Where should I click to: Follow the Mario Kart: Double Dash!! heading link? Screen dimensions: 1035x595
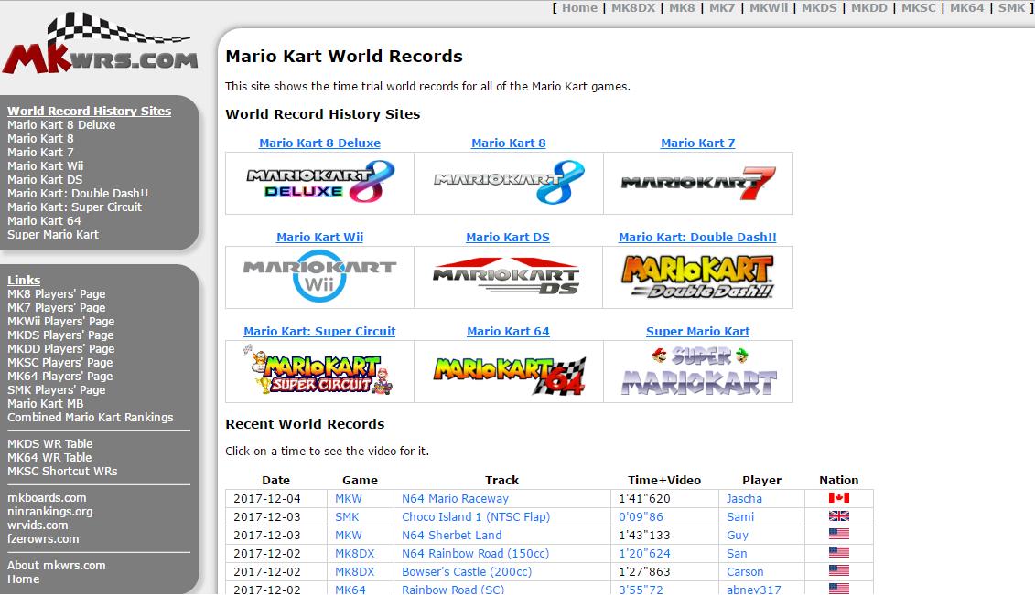coord(697,238)
